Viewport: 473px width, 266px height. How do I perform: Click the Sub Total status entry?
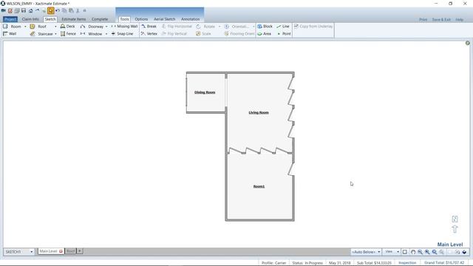(x=374, y=263)
